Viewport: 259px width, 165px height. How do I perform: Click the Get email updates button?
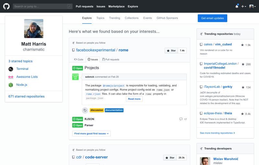click(212, 18)
